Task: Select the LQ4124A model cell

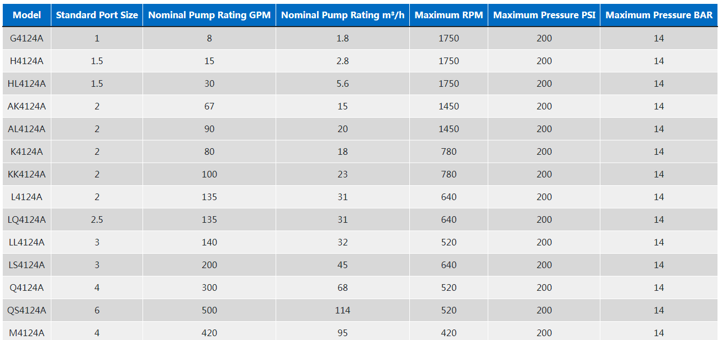Action: point(27,219)
